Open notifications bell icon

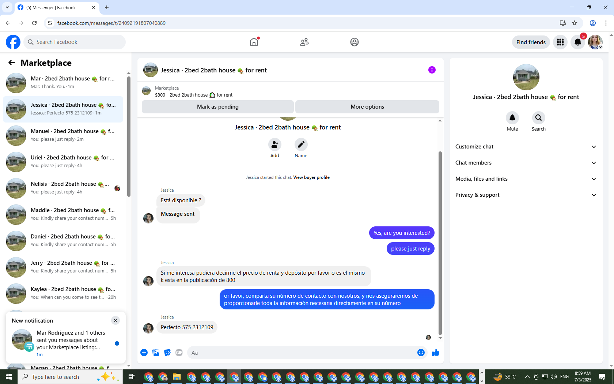(x=578, y=42)
